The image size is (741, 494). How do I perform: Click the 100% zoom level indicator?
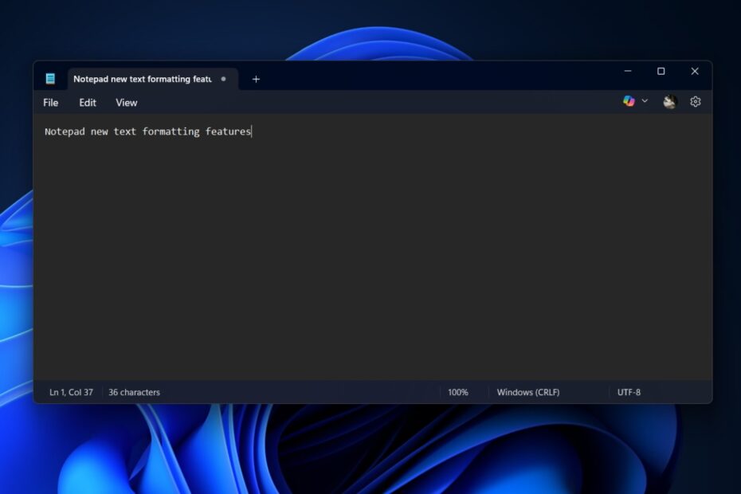point(458,392)
